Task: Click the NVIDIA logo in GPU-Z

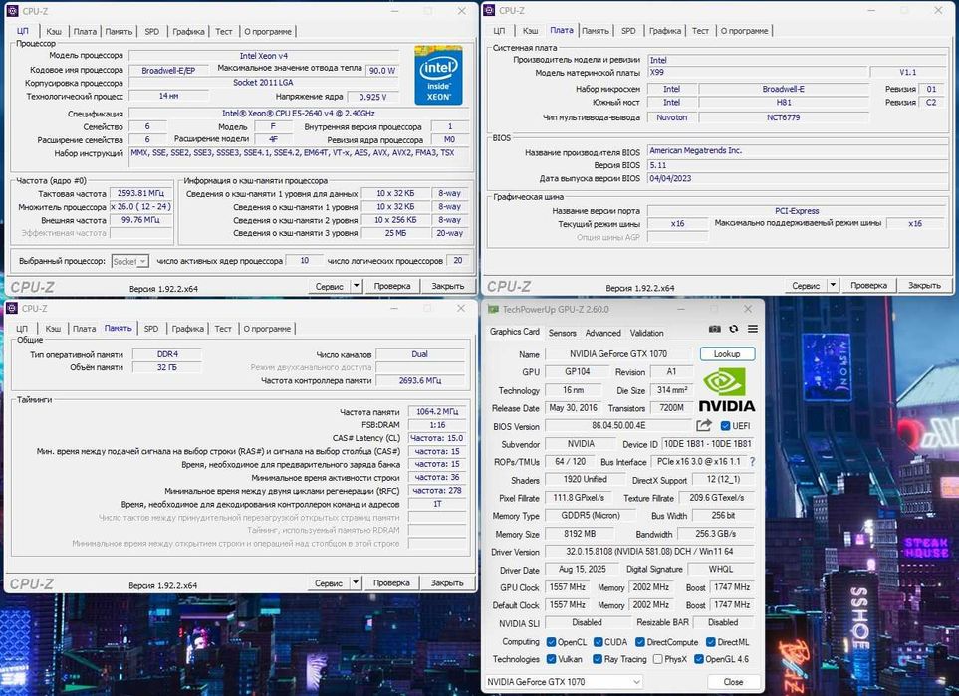Action: pyautogui.click(x=727, y=389)
